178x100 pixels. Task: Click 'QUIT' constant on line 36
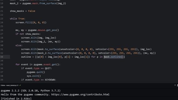tap(48, 68)
